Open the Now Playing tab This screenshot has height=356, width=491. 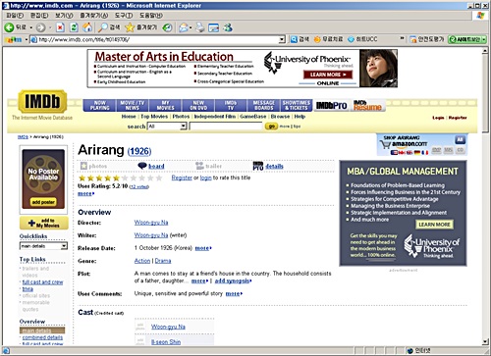pyautogui.click(x=100, y=105)
